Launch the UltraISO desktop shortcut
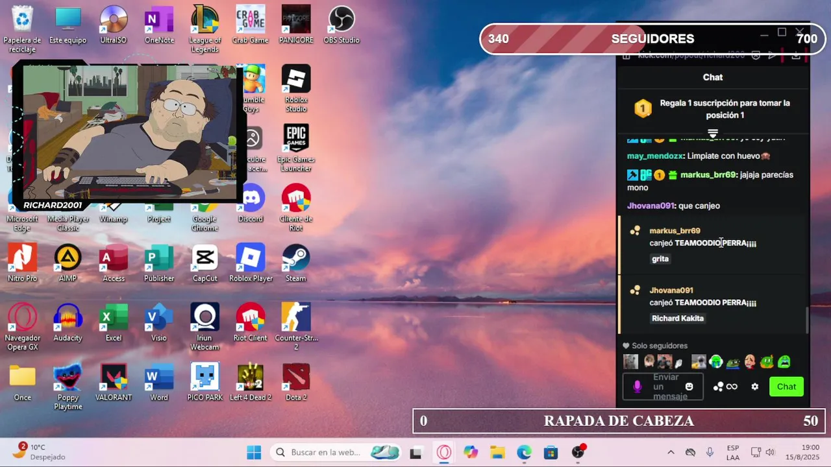The height and width of the screenshot is (467, 831). click(114, 25)
